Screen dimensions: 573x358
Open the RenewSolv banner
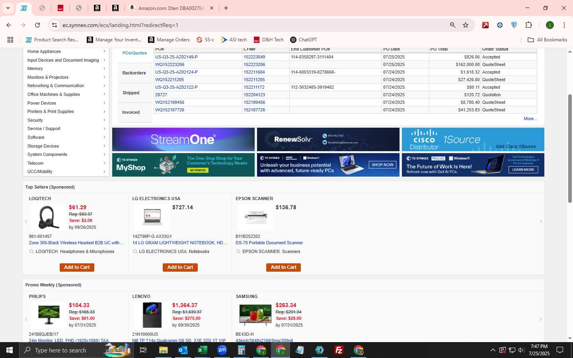[328, 139]
